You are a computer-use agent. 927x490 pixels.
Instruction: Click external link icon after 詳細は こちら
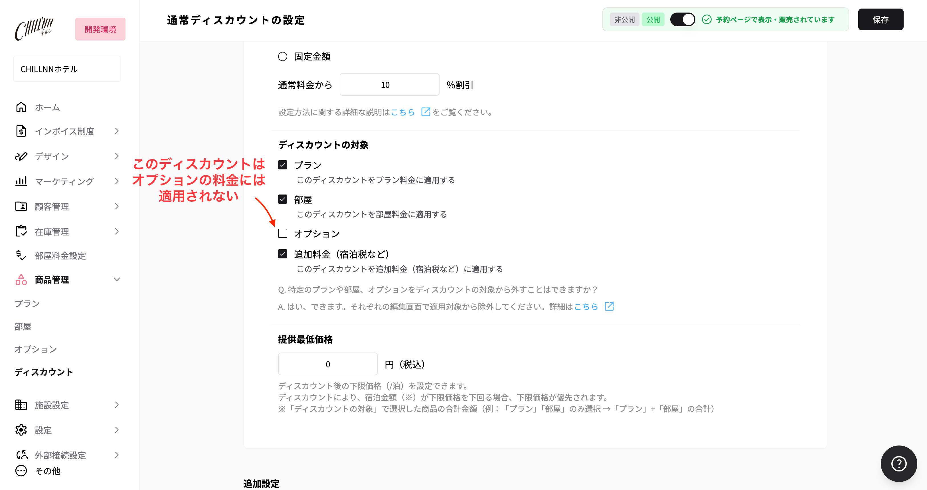(609, 307)
